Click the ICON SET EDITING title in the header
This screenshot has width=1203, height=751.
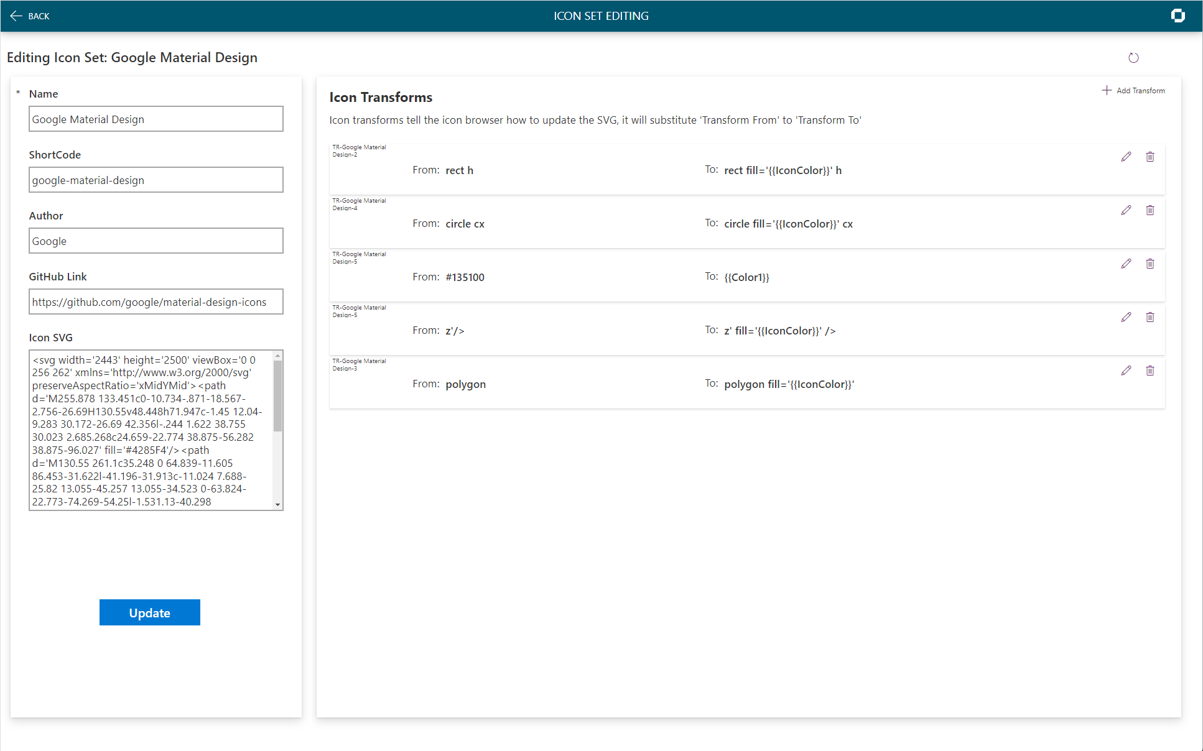(601, 16)
